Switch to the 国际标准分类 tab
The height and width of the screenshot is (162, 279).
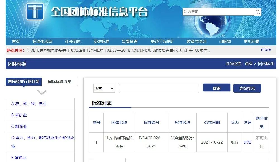click(60, 82)
